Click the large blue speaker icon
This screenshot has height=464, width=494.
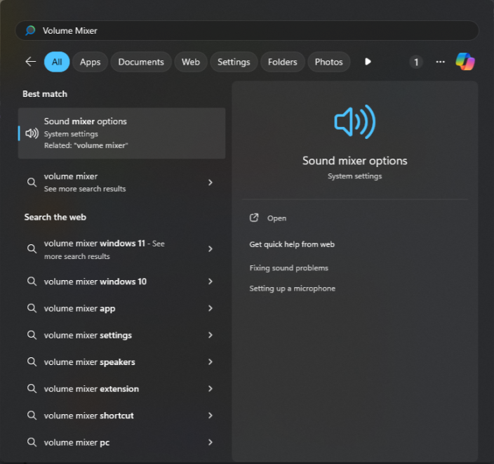tap(355, 122)
